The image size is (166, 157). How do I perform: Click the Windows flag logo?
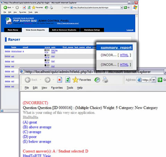pos(135,8)
